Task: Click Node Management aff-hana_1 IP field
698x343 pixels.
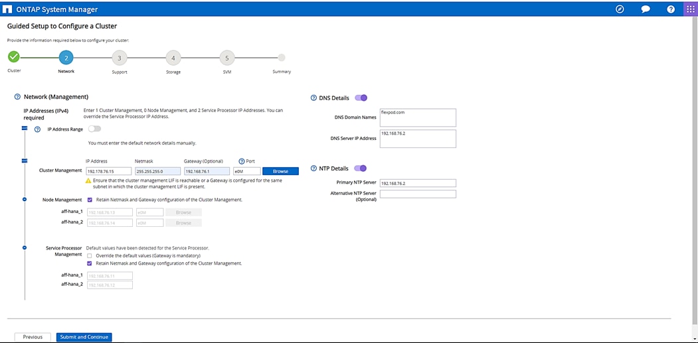Action: click(110, 213)
